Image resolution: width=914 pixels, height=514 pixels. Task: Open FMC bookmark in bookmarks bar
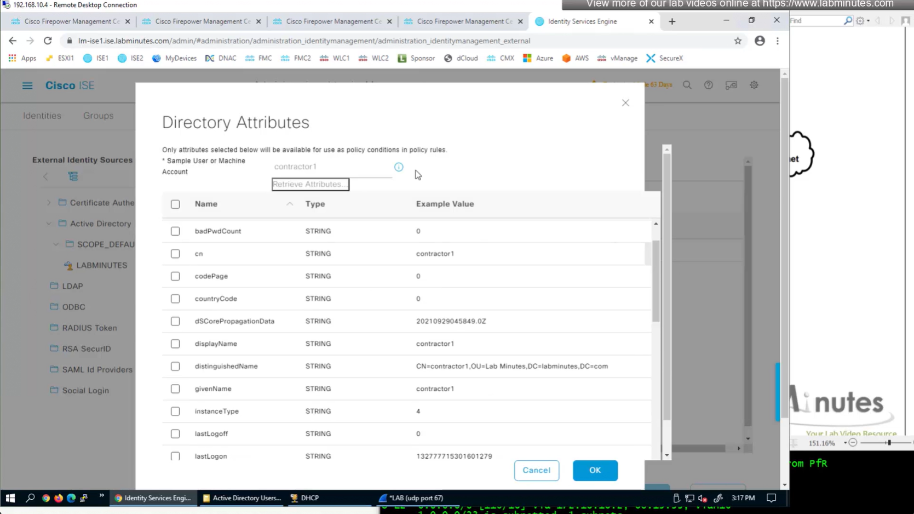pyautogui.click(x=258, y=58)
